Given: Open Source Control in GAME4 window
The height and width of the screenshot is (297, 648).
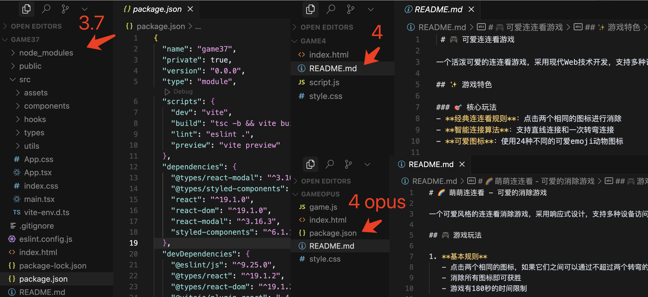Looking at the screenshot, I should (350, 9).
